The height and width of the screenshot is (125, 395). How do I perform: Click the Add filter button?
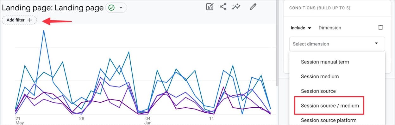click(19, 20)
